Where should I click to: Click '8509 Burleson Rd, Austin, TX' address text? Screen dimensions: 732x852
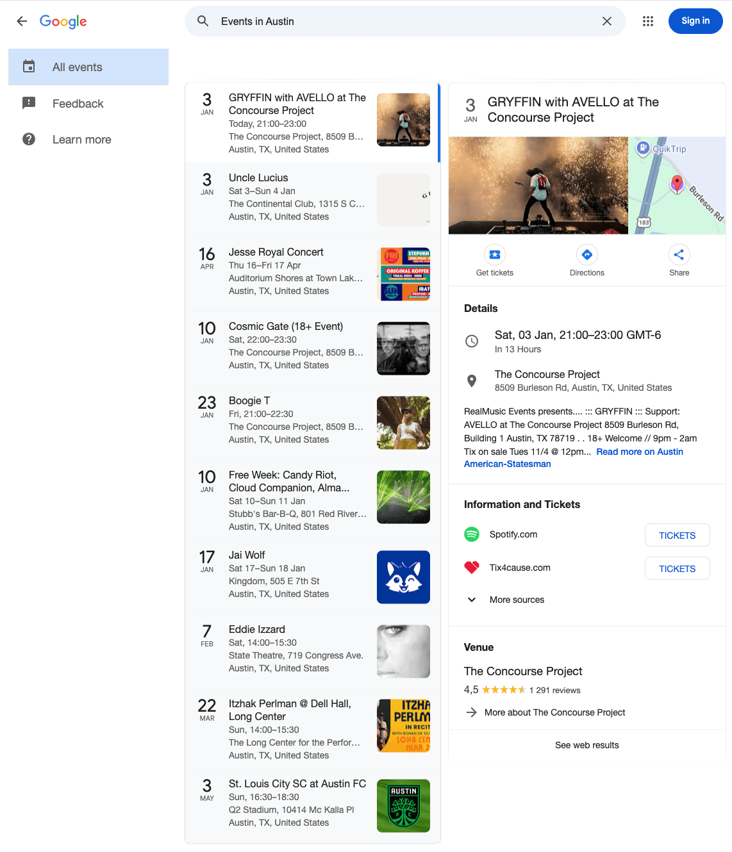(x=583, y=388)
